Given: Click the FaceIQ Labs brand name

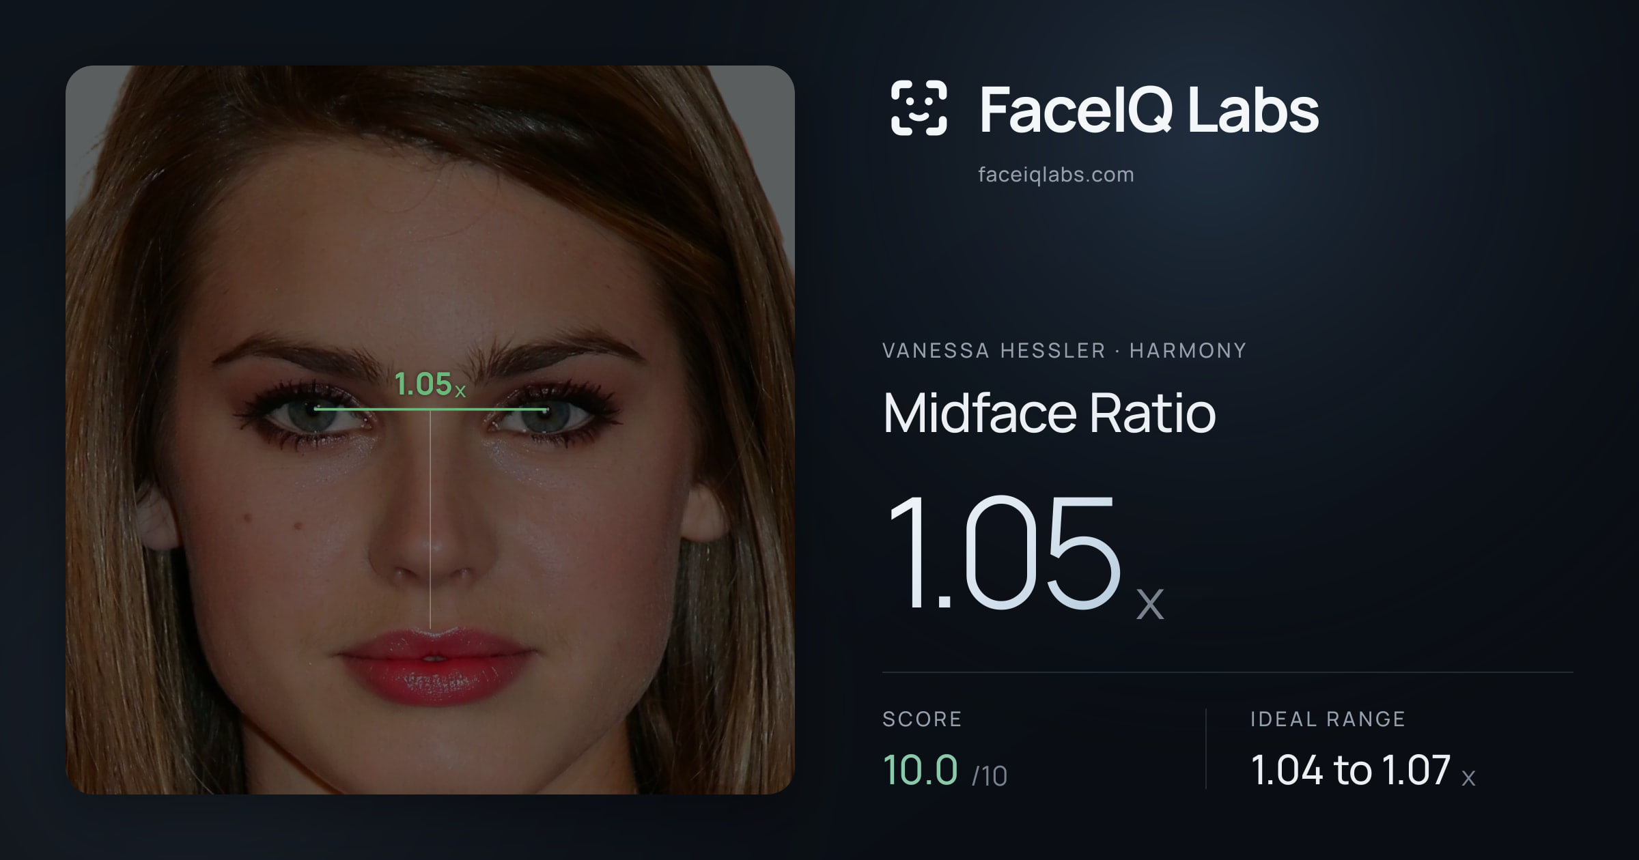Looking at the screenshot, I should pyautogui.click(x=1149, y=109).
